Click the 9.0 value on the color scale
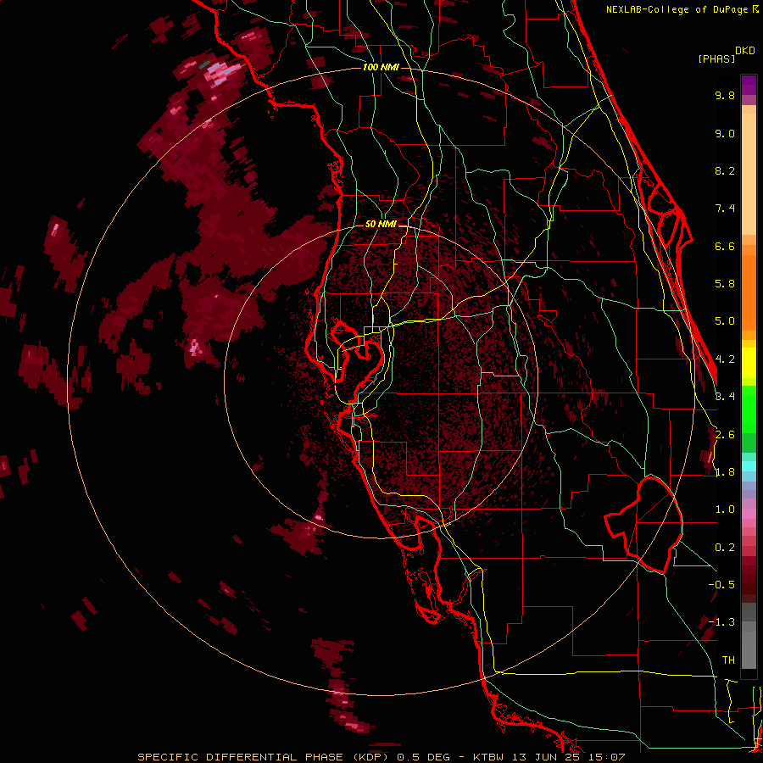Viewport: 763px width, 763px height. 725,133
